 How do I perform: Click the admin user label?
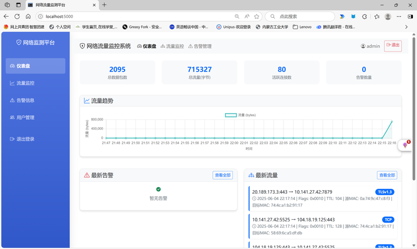370,46
